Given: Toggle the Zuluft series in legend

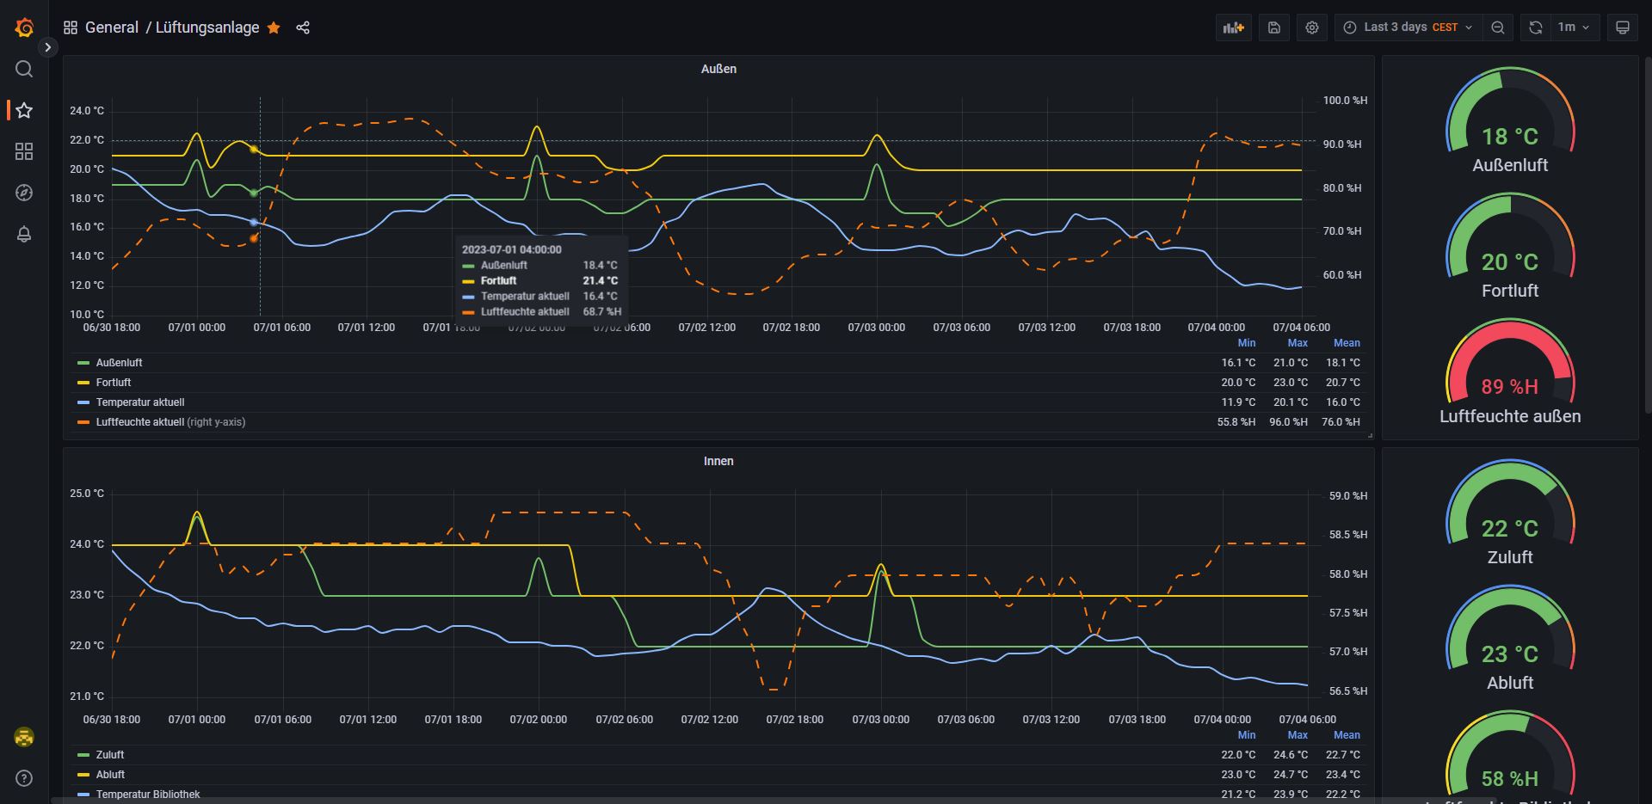Looking at the screenshot, I should click(110, 755).
